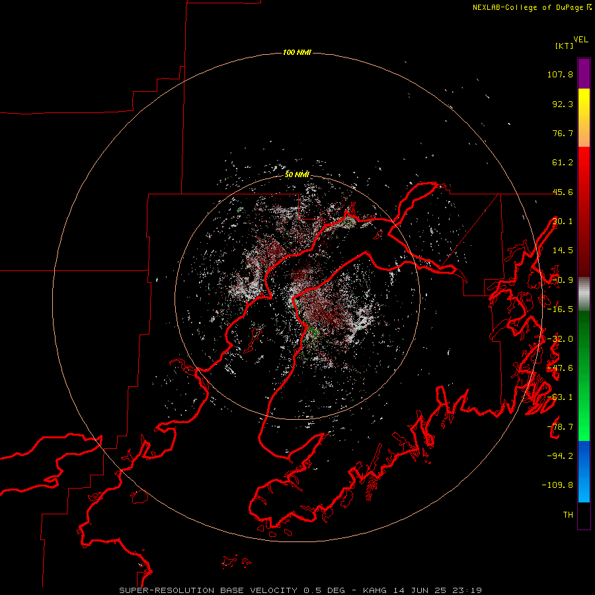Click the -32.0 legend value
This screenshot has width=595, height=595.
[x=560, y=339]
